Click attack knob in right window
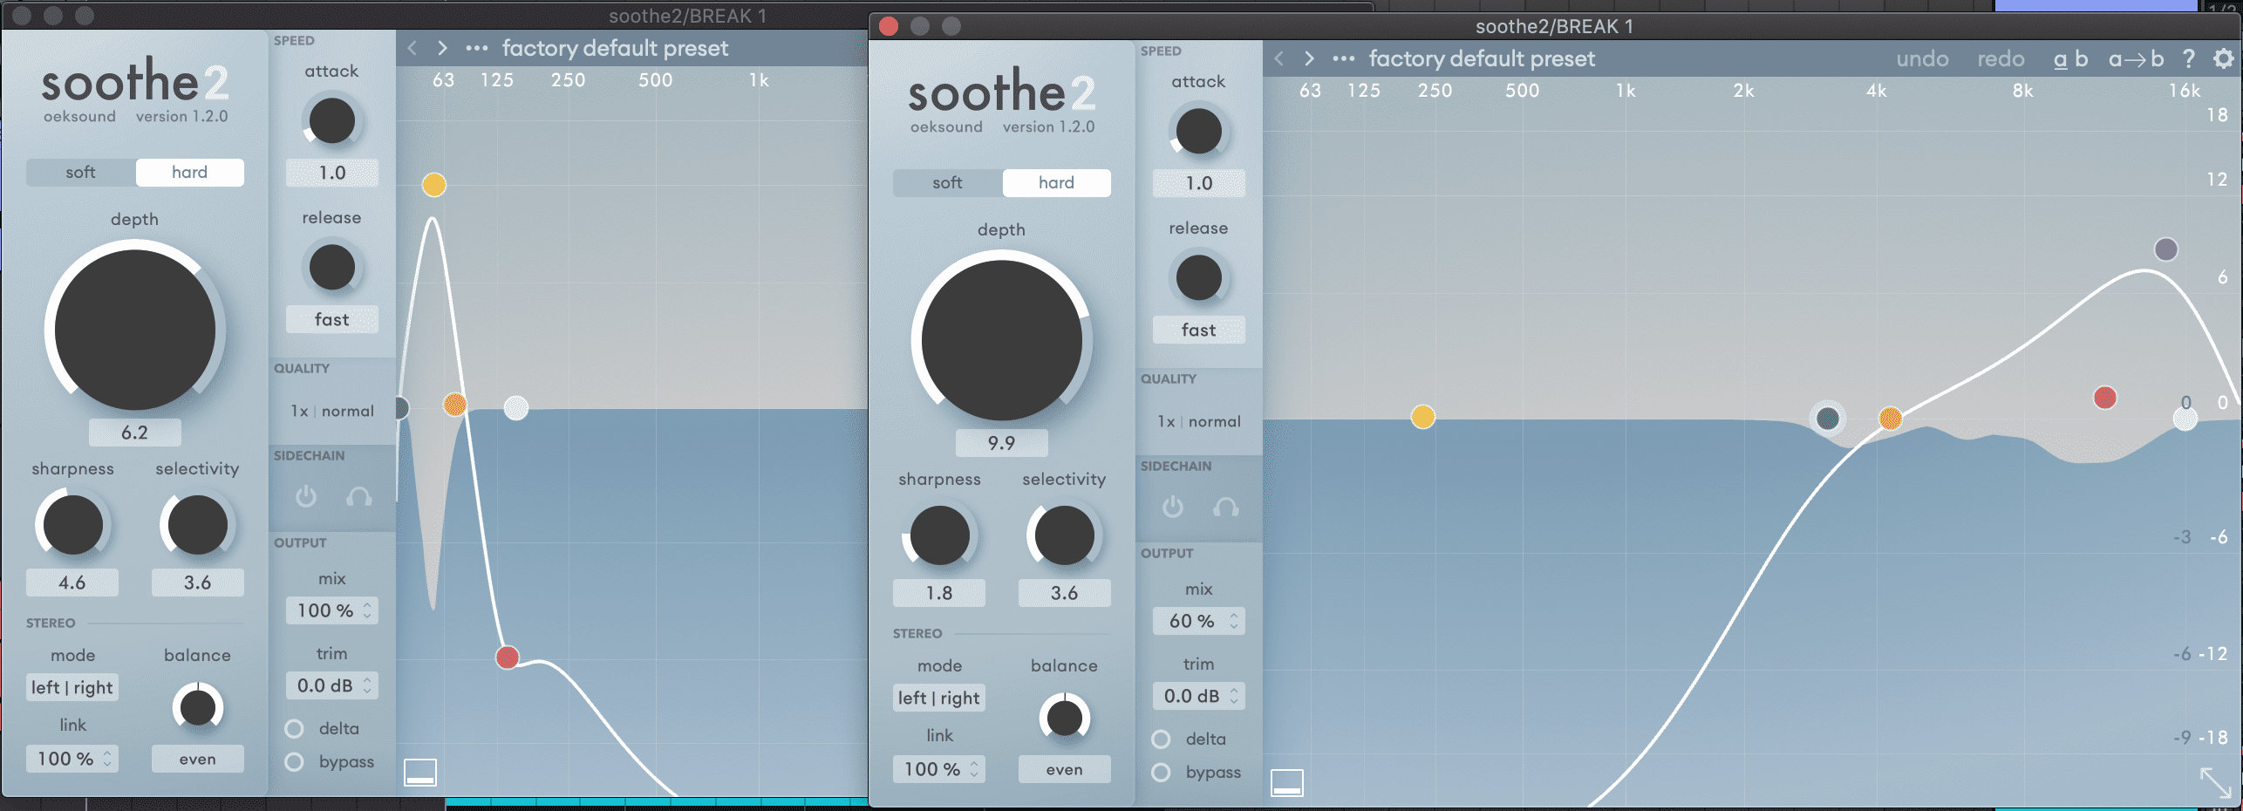2243x811 pixels. point(1199,131)
